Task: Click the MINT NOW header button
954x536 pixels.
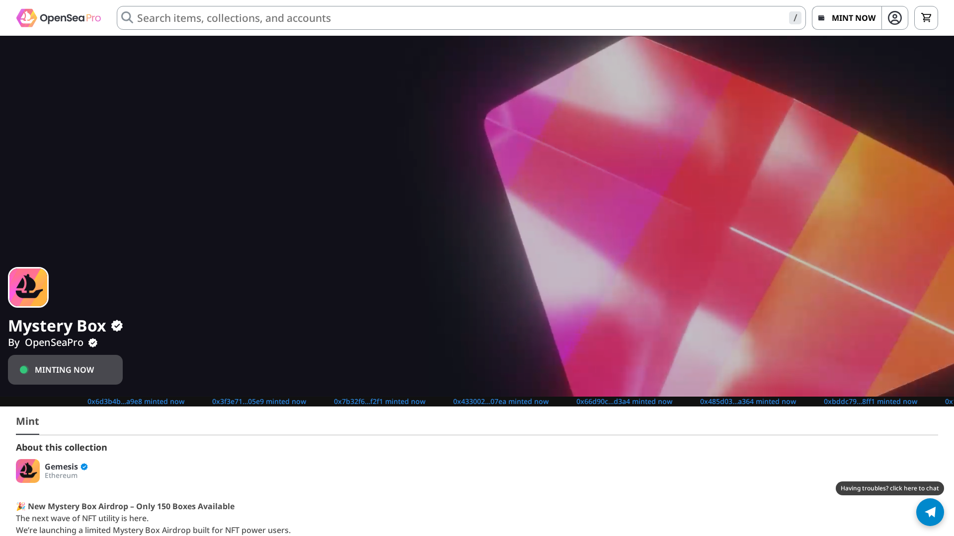Action: (847, 18)
